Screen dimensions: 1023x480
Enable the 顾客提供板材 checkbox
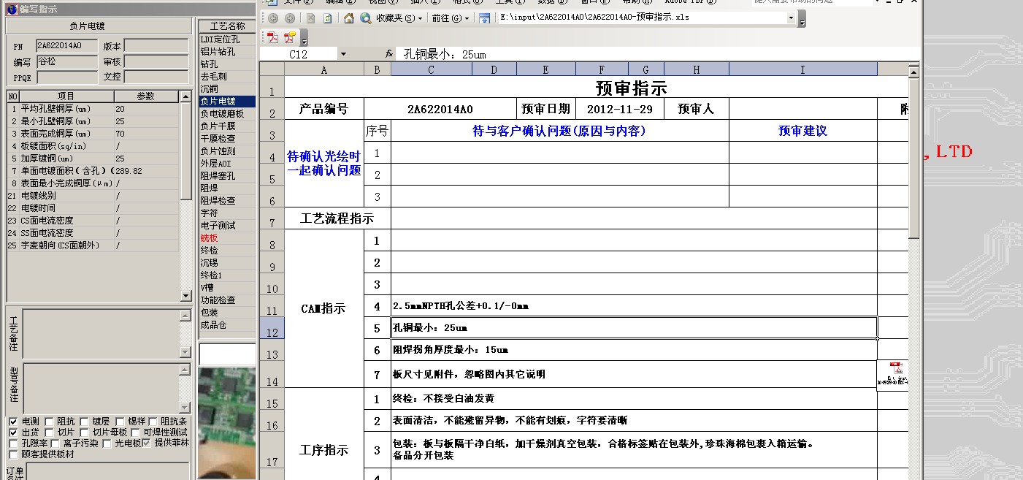coord(13,454)
